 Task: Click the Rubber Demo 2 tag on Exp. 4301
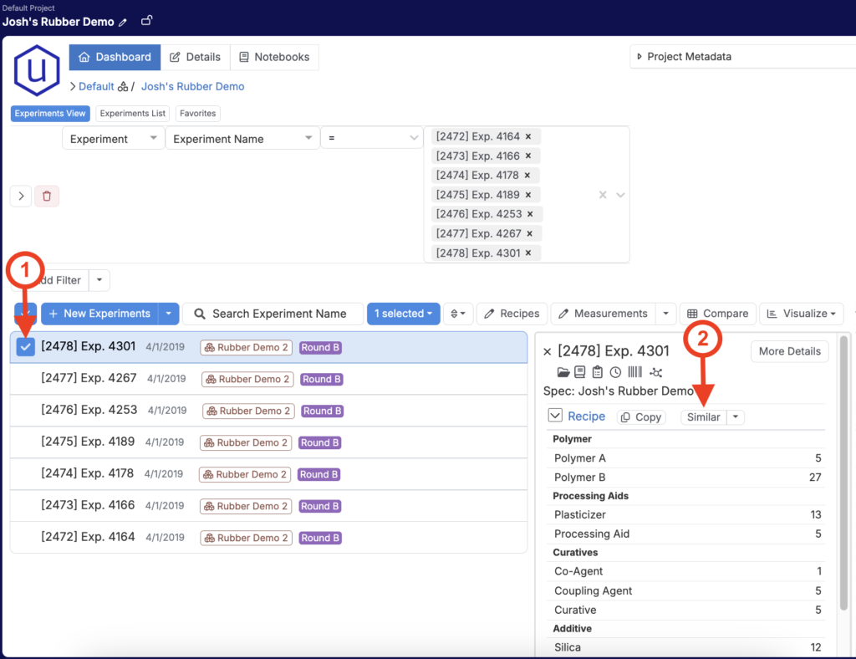pos(247,348)
